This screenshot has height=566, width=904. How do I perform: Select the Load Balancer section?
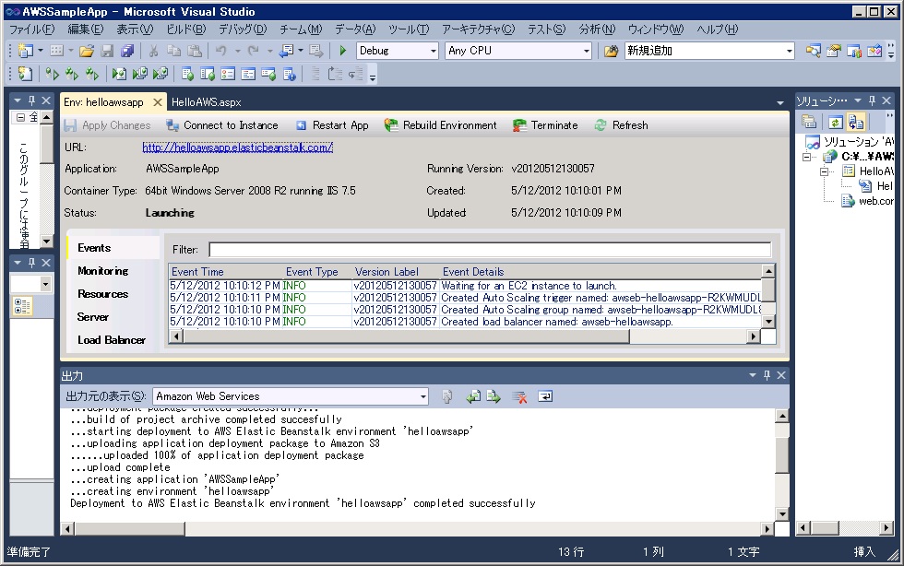[x=112, y=340]
